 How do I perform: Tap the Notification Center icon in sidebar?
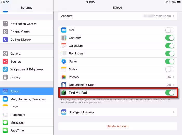pyautogui.click(x=5, y=24)
